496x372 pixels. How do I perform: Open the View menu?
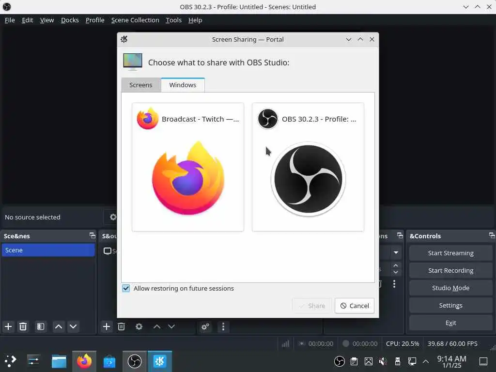coord(47,20)
